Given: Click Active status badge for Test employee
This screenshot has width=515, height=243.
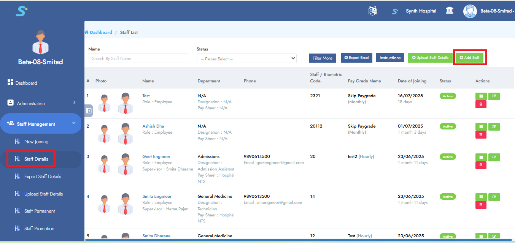Looking at the screenshot, I should (447, 96).
